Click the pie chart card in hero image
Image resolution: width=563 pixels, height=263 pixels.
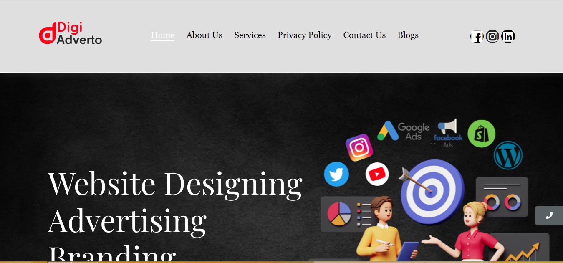[349, 214]
